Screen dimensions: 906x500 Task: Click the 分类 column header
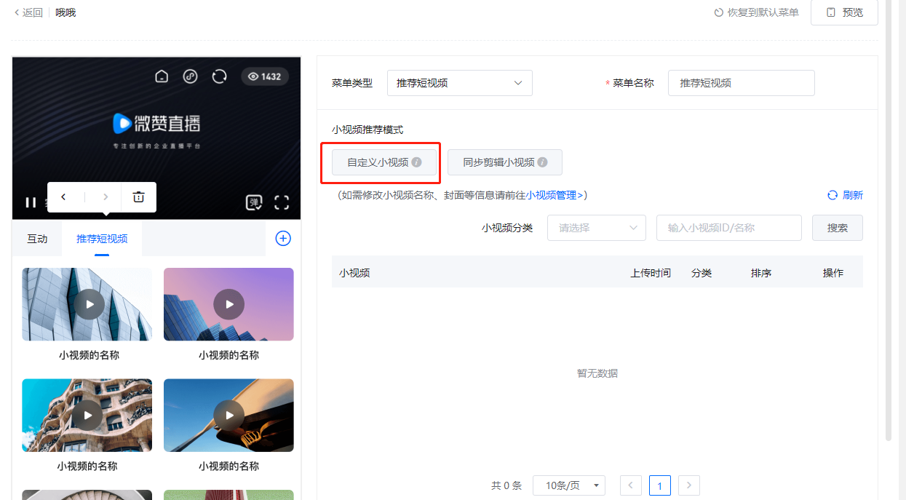coord(702,273)
